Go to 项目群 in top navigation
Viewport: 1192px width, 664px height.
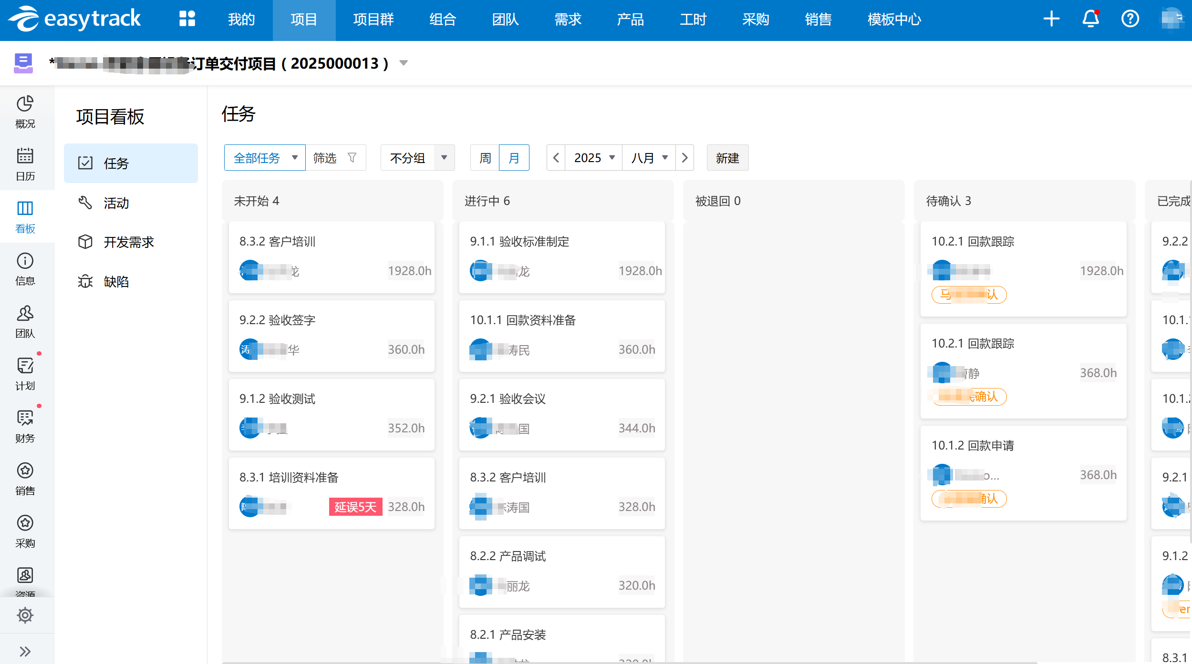[373, 20]
